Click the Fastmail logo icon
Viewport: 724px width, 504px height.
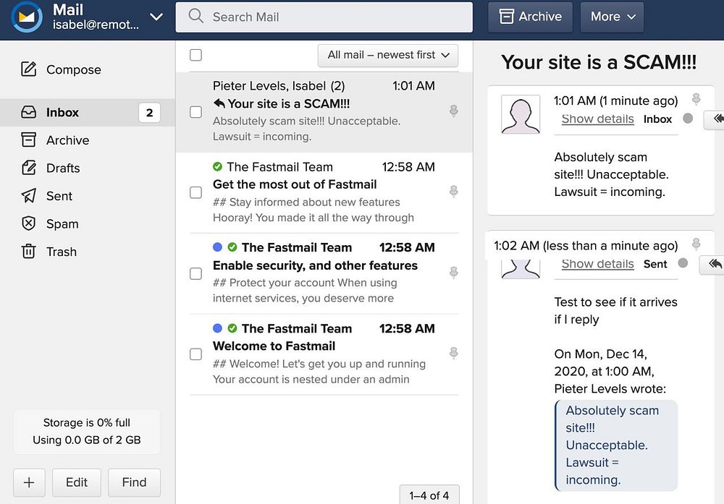(28, 17)
